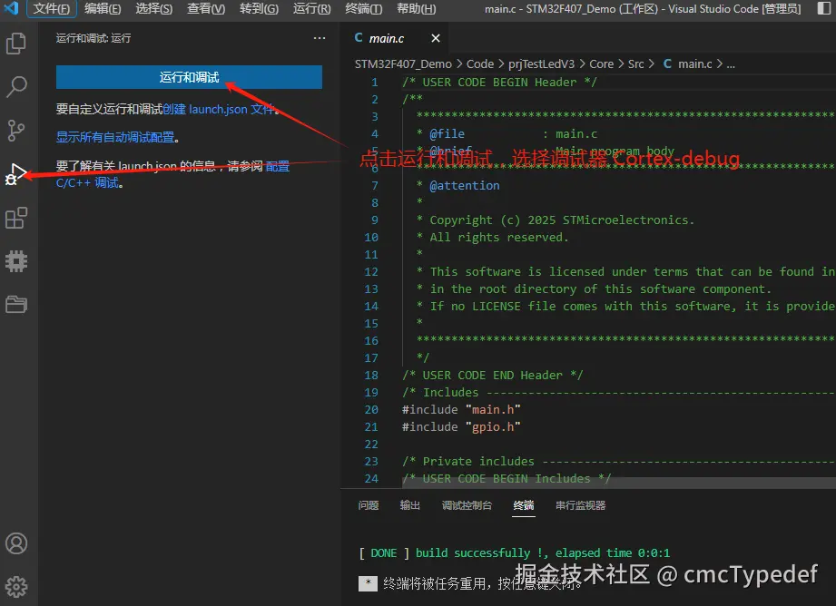836x606 pixels.
Task: Click the 'Copyright (c) 2025 STMicroelectronics.' line
Action: click(556, 220)
